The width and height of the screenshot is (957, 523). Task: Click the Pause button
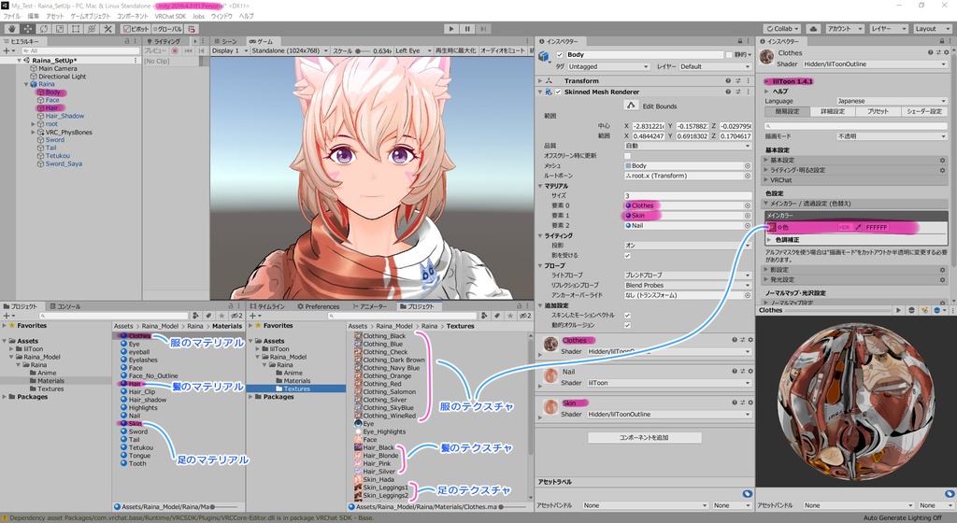[467, 29]
